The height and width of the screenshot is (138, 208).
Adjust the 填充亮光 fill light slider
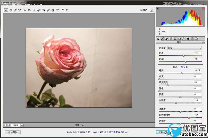pos(168,85)
